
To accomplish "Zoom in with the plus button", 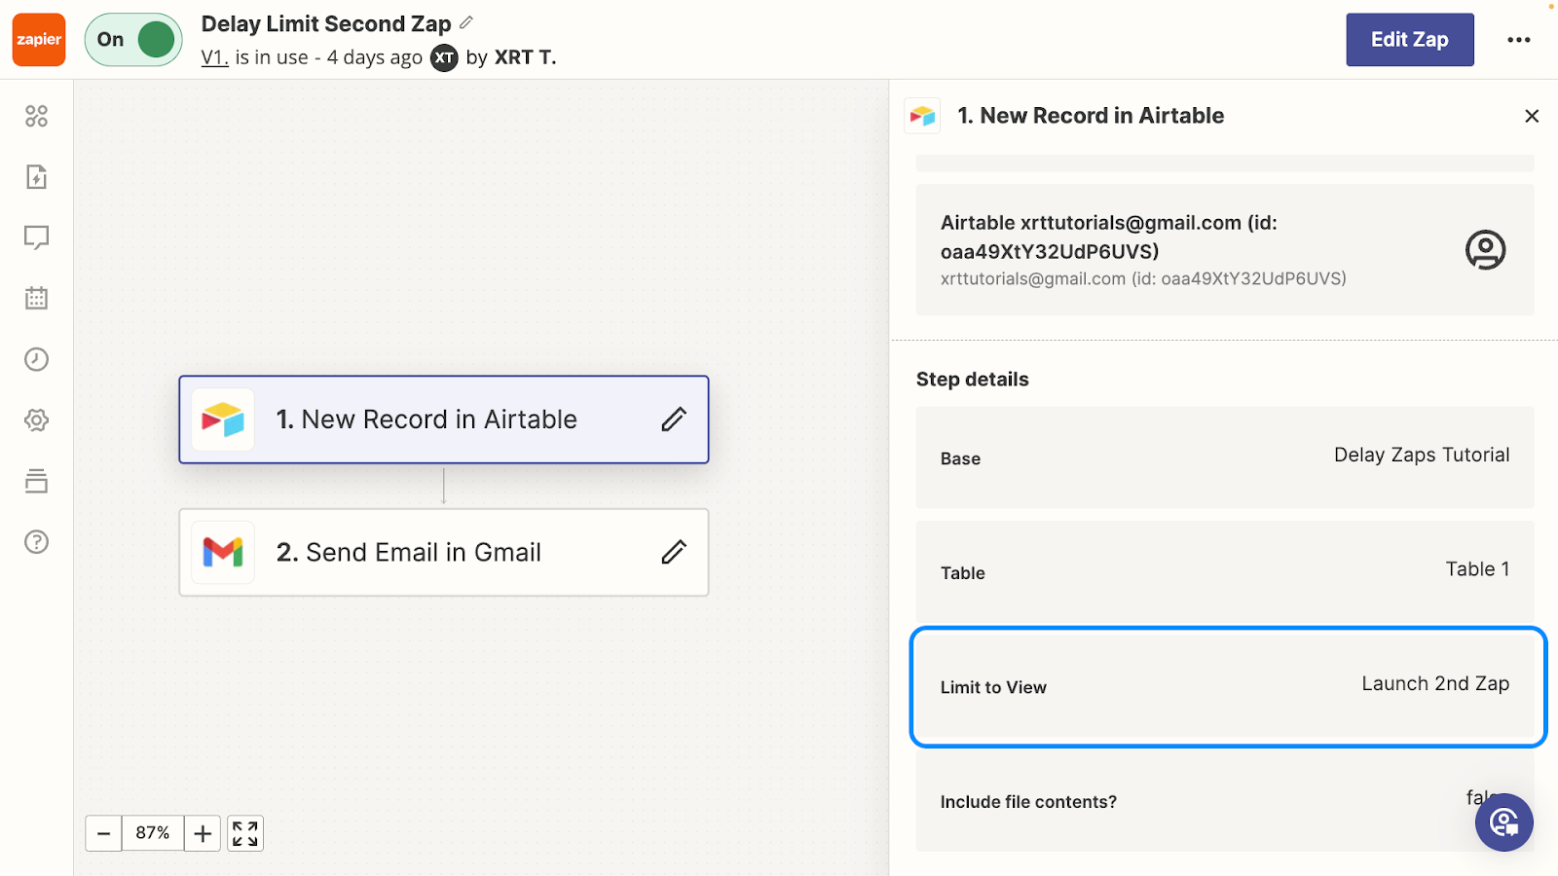I will (203, 833).
